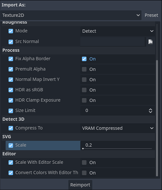Expand the Roughness Mode Detect dropdown
Image resolution: width=162 pixels, height=190 pixels.
(118, 31)
